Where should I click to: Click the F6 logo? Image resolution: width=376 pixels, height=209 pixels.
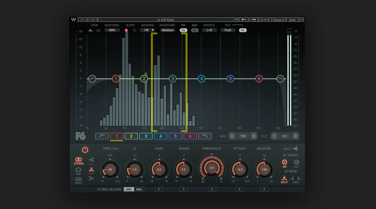coord(81,136)
